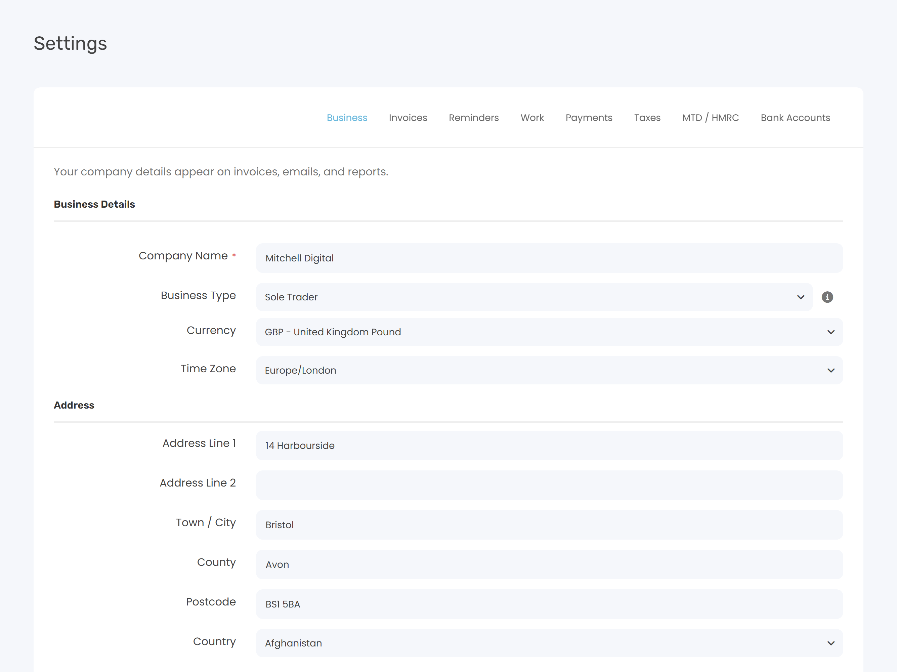Click the Business Details section heading
897x672 pixels.
point(94,204)
